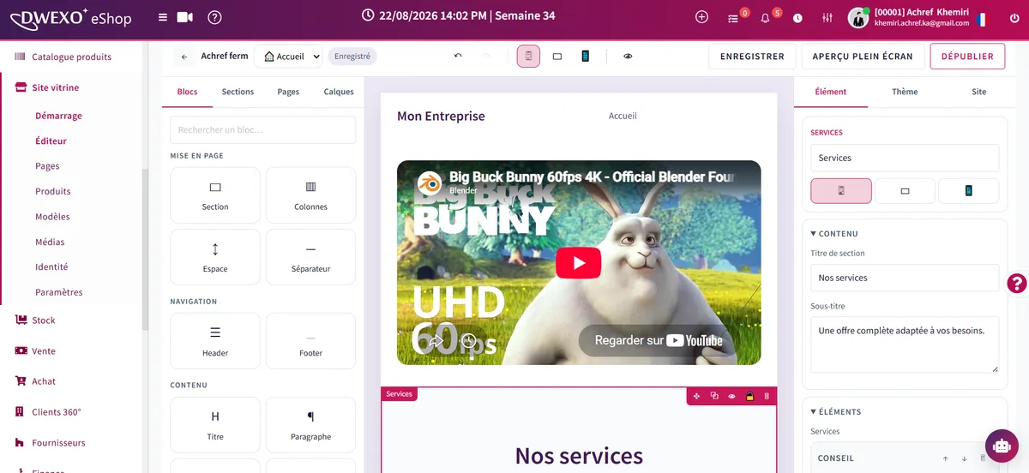The height and width of the screenshot is (473, 1029).
Task: Open the Thème tab
Action: (905, 92)
